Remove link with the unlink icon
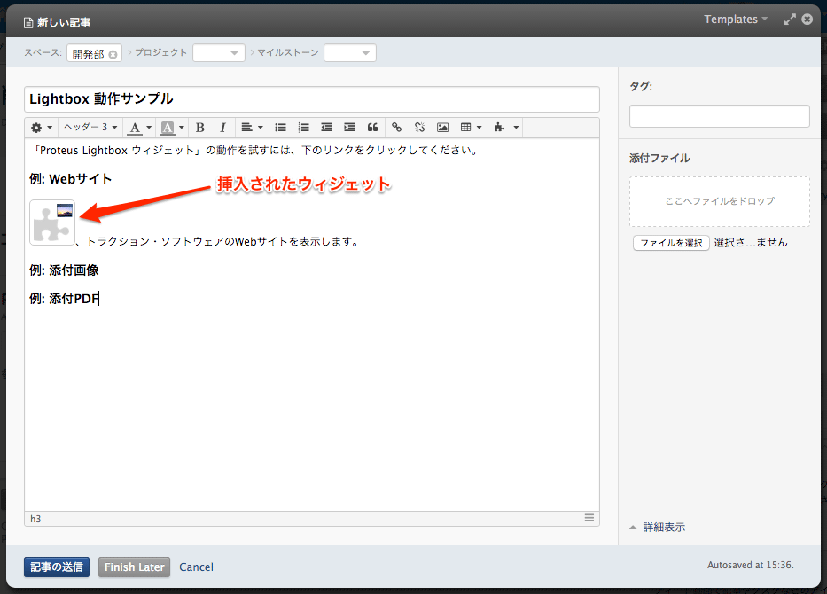 (x=420, y=128)
